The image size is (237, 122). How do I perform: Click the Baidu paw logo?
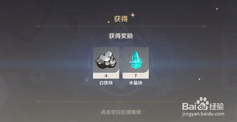pos(202,104)
